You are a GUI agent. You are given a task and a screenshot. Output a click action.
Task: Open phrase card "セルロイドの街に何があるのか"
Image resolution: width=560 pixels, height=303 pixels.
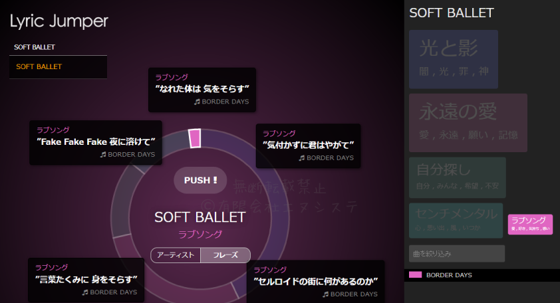[316, 282]
